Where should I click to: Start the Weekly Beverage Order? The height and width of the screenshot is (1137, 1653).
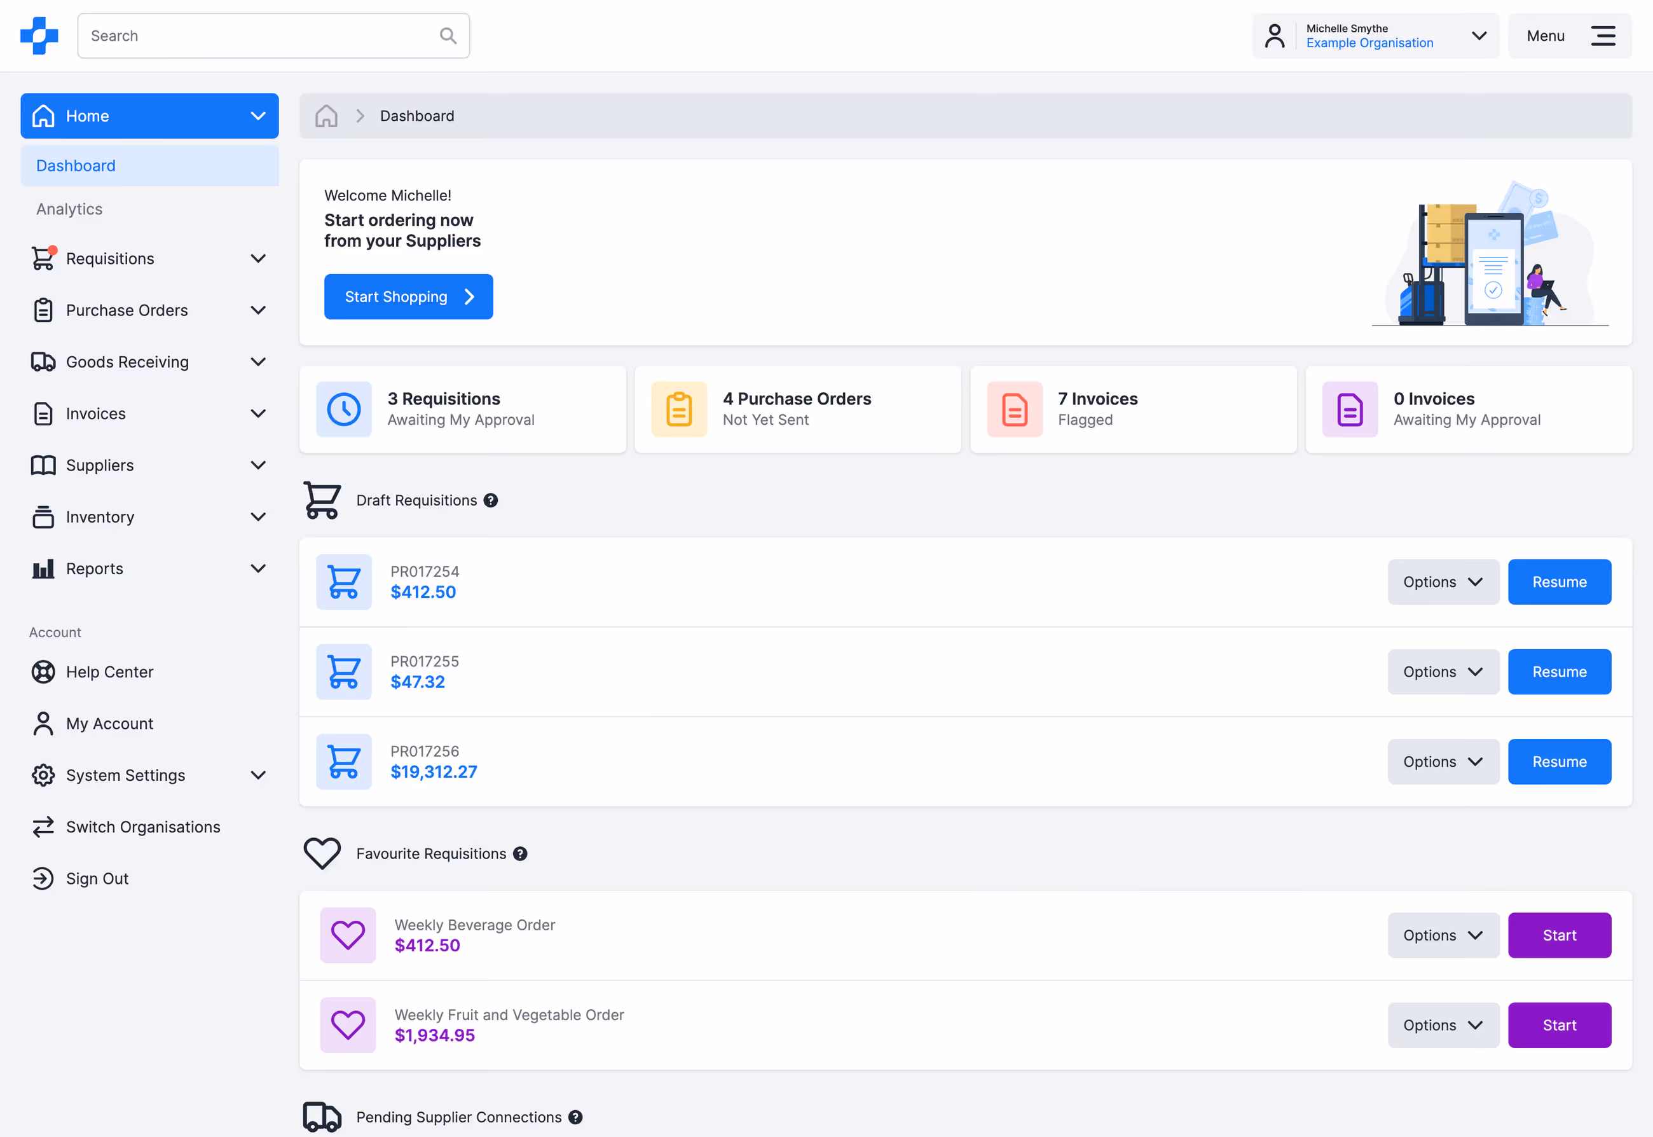pos(1559,935)
